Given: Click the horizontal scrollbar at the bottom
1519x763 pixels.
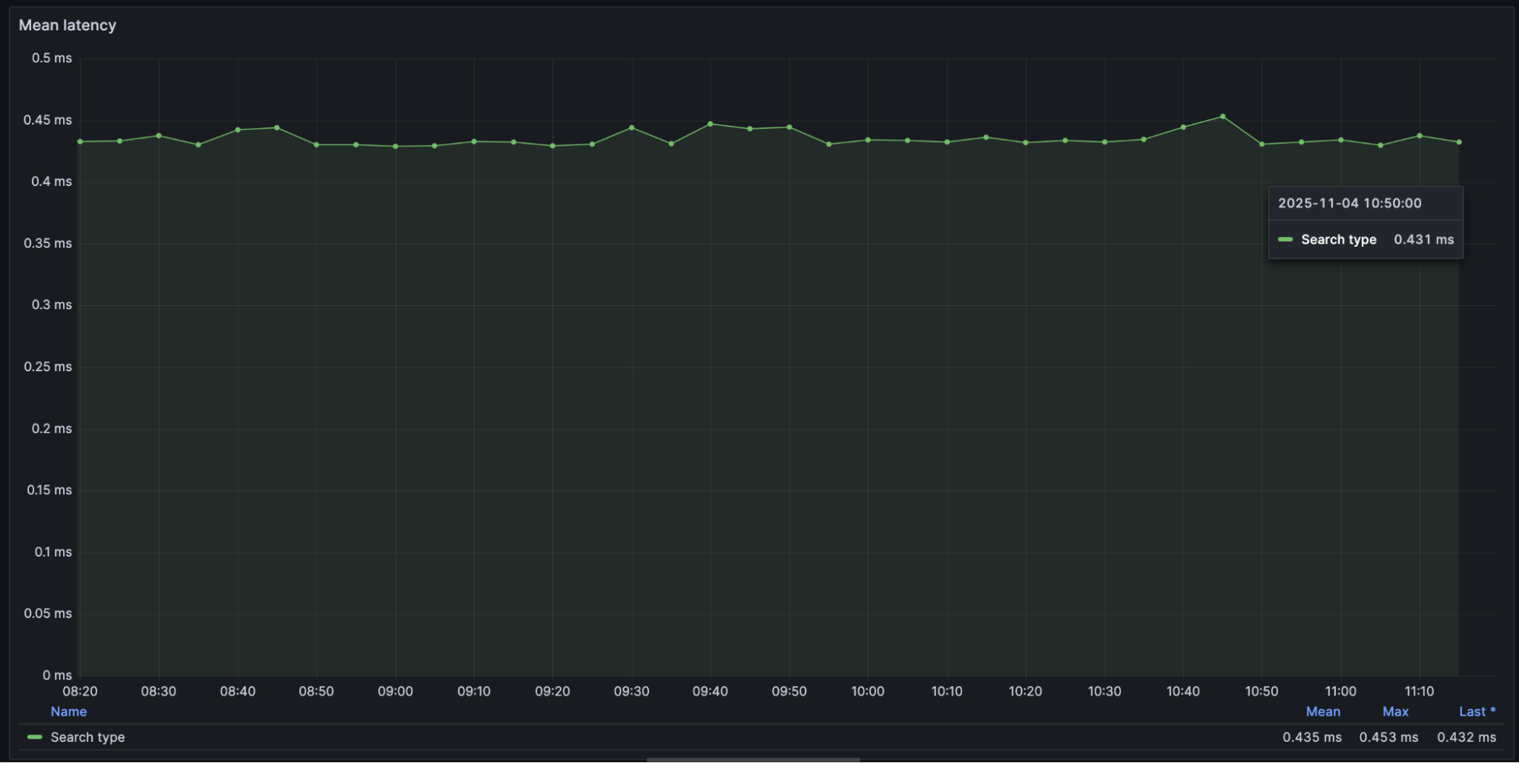Looking at the screenshot, I should (x=752, y=758).
